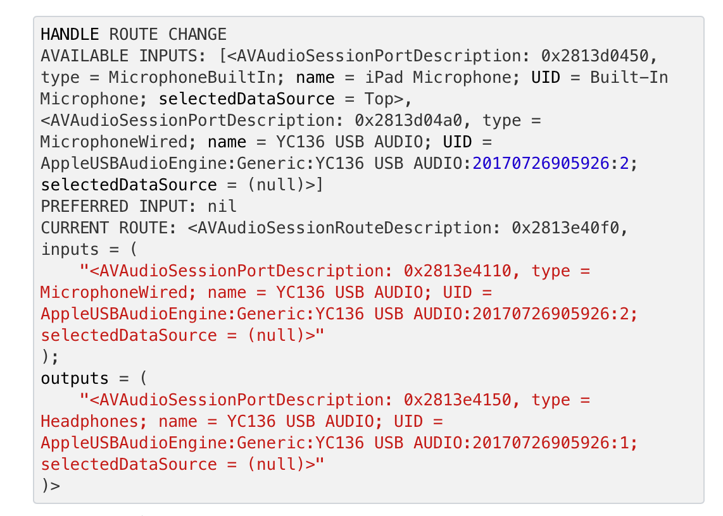Viewport: 723px width, 516px height.
Task: Click the PREFERRED INPUT: nil line
Action: coord(138,206)
